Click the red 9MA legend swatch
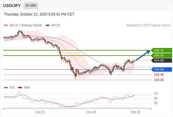Image resolution: width=173 pixels, height=117 pixels. 20,88
